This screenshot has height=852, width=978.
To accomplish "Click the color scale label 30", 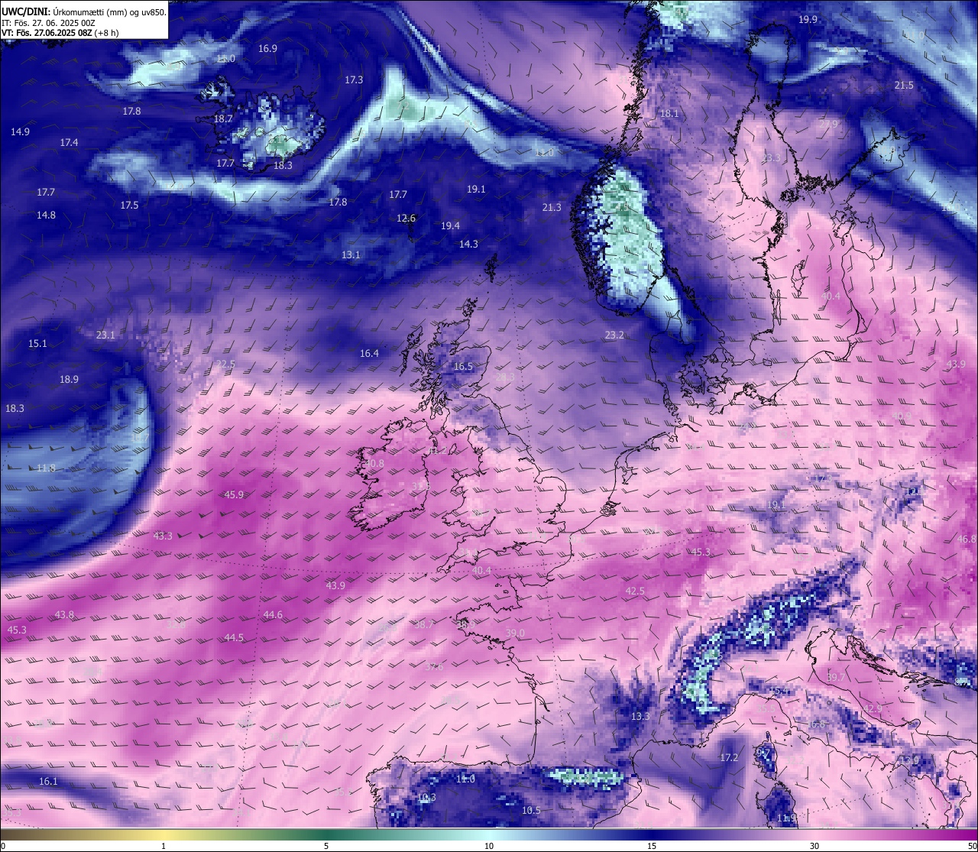I will point(814,846).
